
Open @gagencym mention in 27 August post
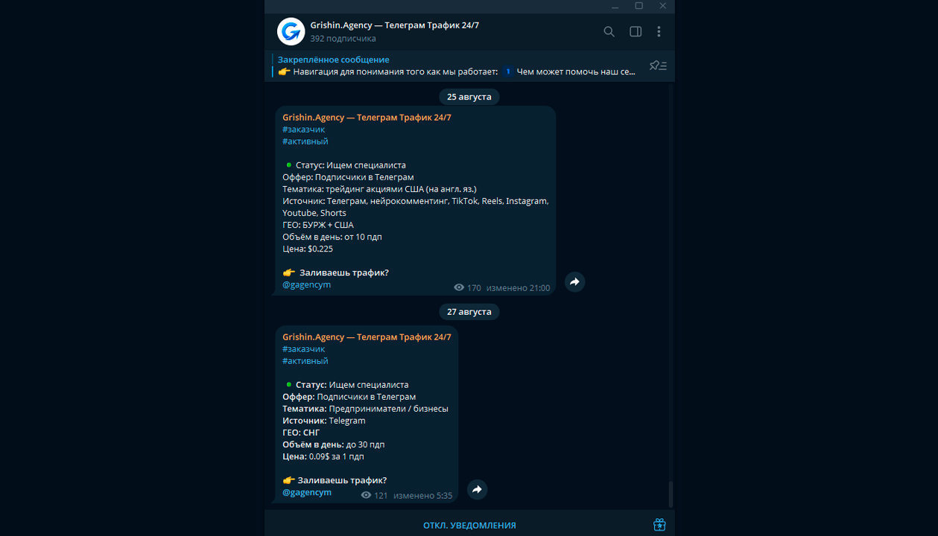pos(307,492)
